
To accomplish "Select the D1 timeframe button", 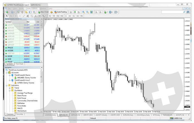I will pyautogui.click(x=74, y=16).
